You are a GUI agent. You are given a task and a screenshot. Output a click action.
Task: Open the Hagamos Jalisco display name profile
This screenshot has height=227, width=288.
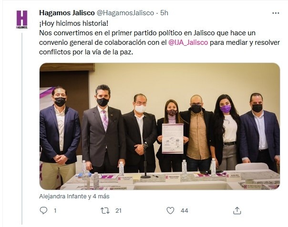(x=67, y=13)
